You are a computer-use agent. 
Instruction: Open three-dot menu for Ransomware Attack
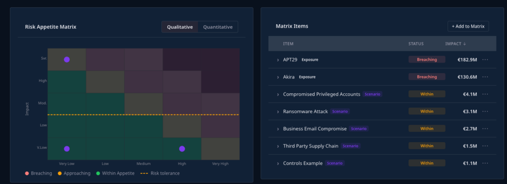point(485,111)
